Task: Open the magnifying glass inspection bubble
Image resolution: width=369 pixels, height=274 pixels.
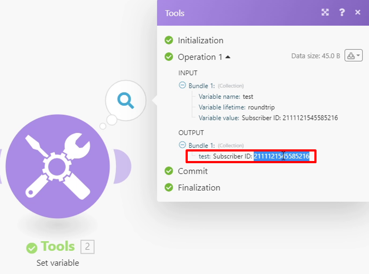Action: click(125, 100)
